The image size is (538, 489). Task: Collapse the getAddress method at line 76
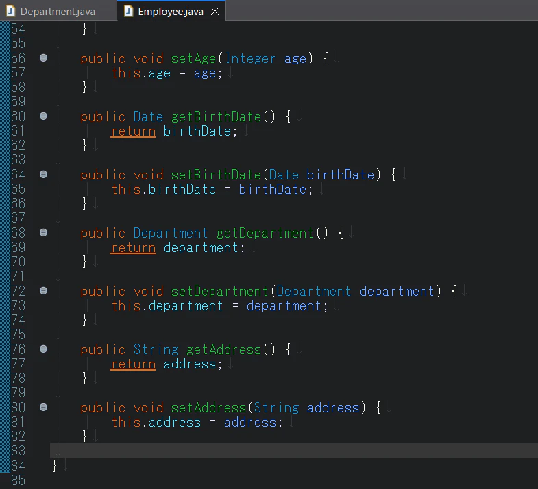44,349
